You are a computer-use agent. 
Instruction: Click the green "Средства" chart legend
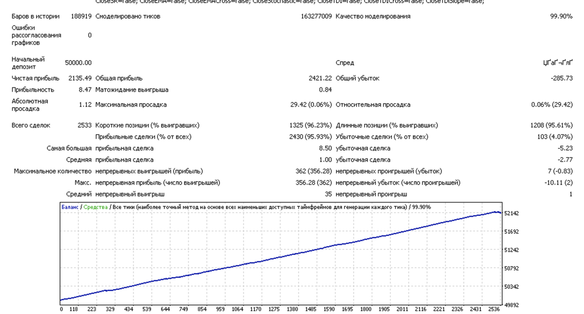click(96, 207)
